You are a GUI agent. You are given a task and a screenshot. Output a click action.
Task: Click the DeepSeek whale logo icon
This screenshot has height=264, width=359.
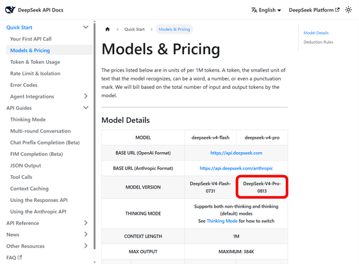[x=10, y=10]
